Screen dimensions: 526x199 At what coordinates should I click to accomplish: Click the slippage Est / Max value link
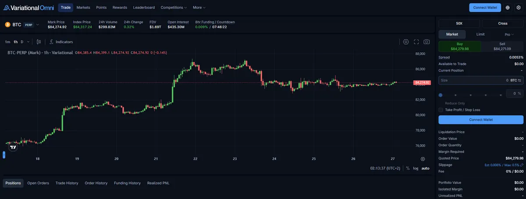[501, 165]
